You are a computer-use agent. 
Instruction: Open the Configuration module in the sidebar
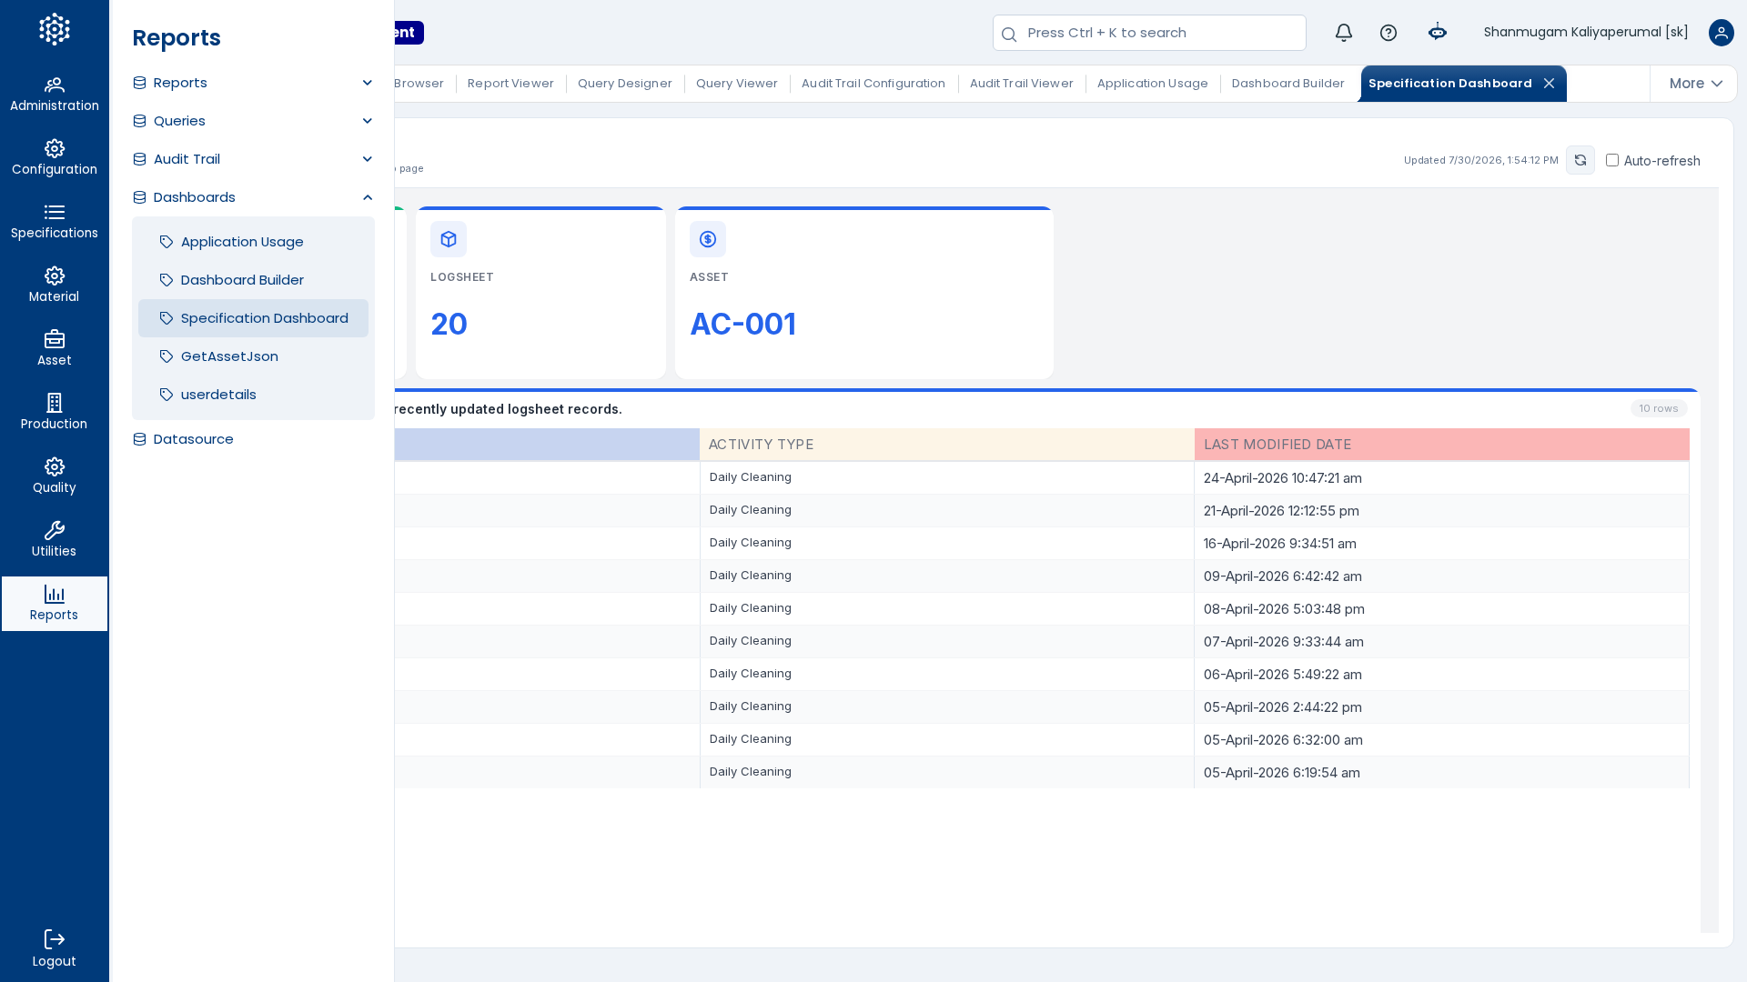(x=55, y=158)
